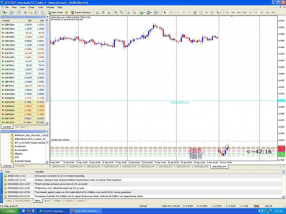Select the Text Label tool icon
This screenshot has width=286, height=214.
coord(212,12)
